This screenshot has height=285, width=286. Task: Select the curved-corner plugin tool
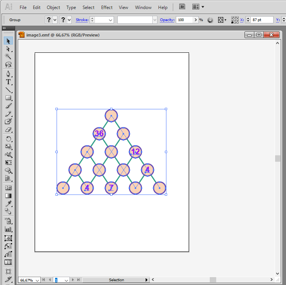point(8,246)
